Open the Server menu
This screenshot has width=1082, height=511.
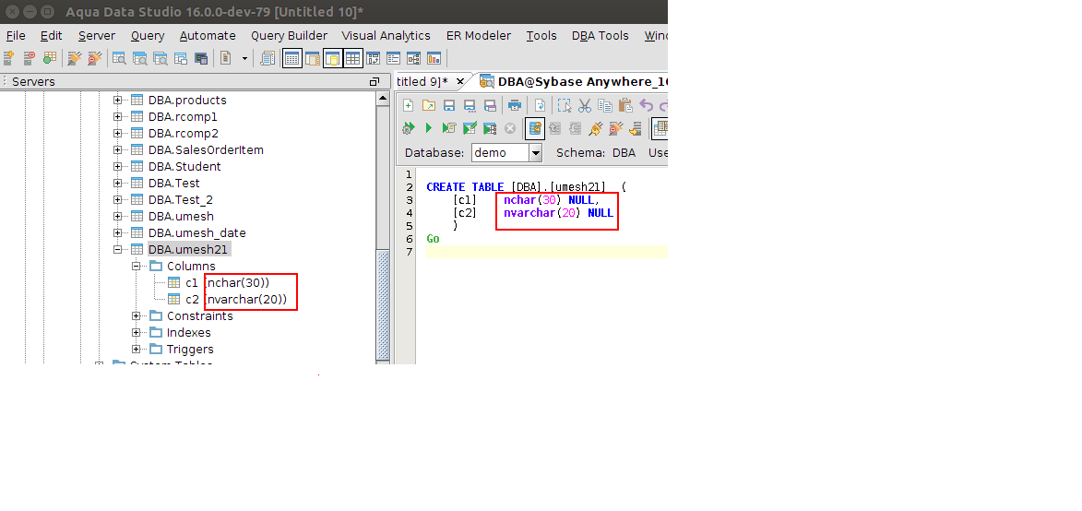click(x=97, y=36)
